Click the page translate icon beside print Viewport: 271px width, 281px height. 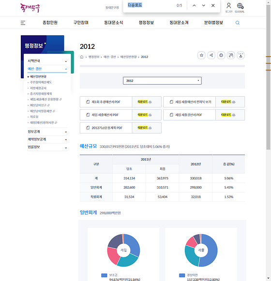[231, 55]
